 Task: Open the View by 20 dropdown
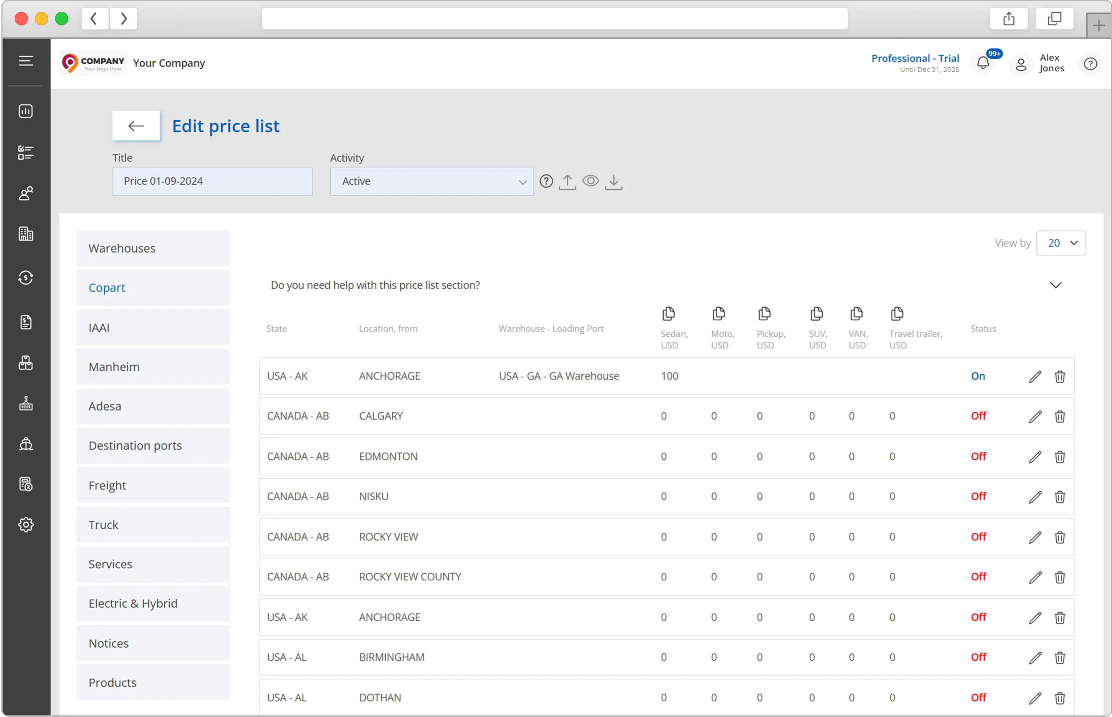pos(1061,243)
